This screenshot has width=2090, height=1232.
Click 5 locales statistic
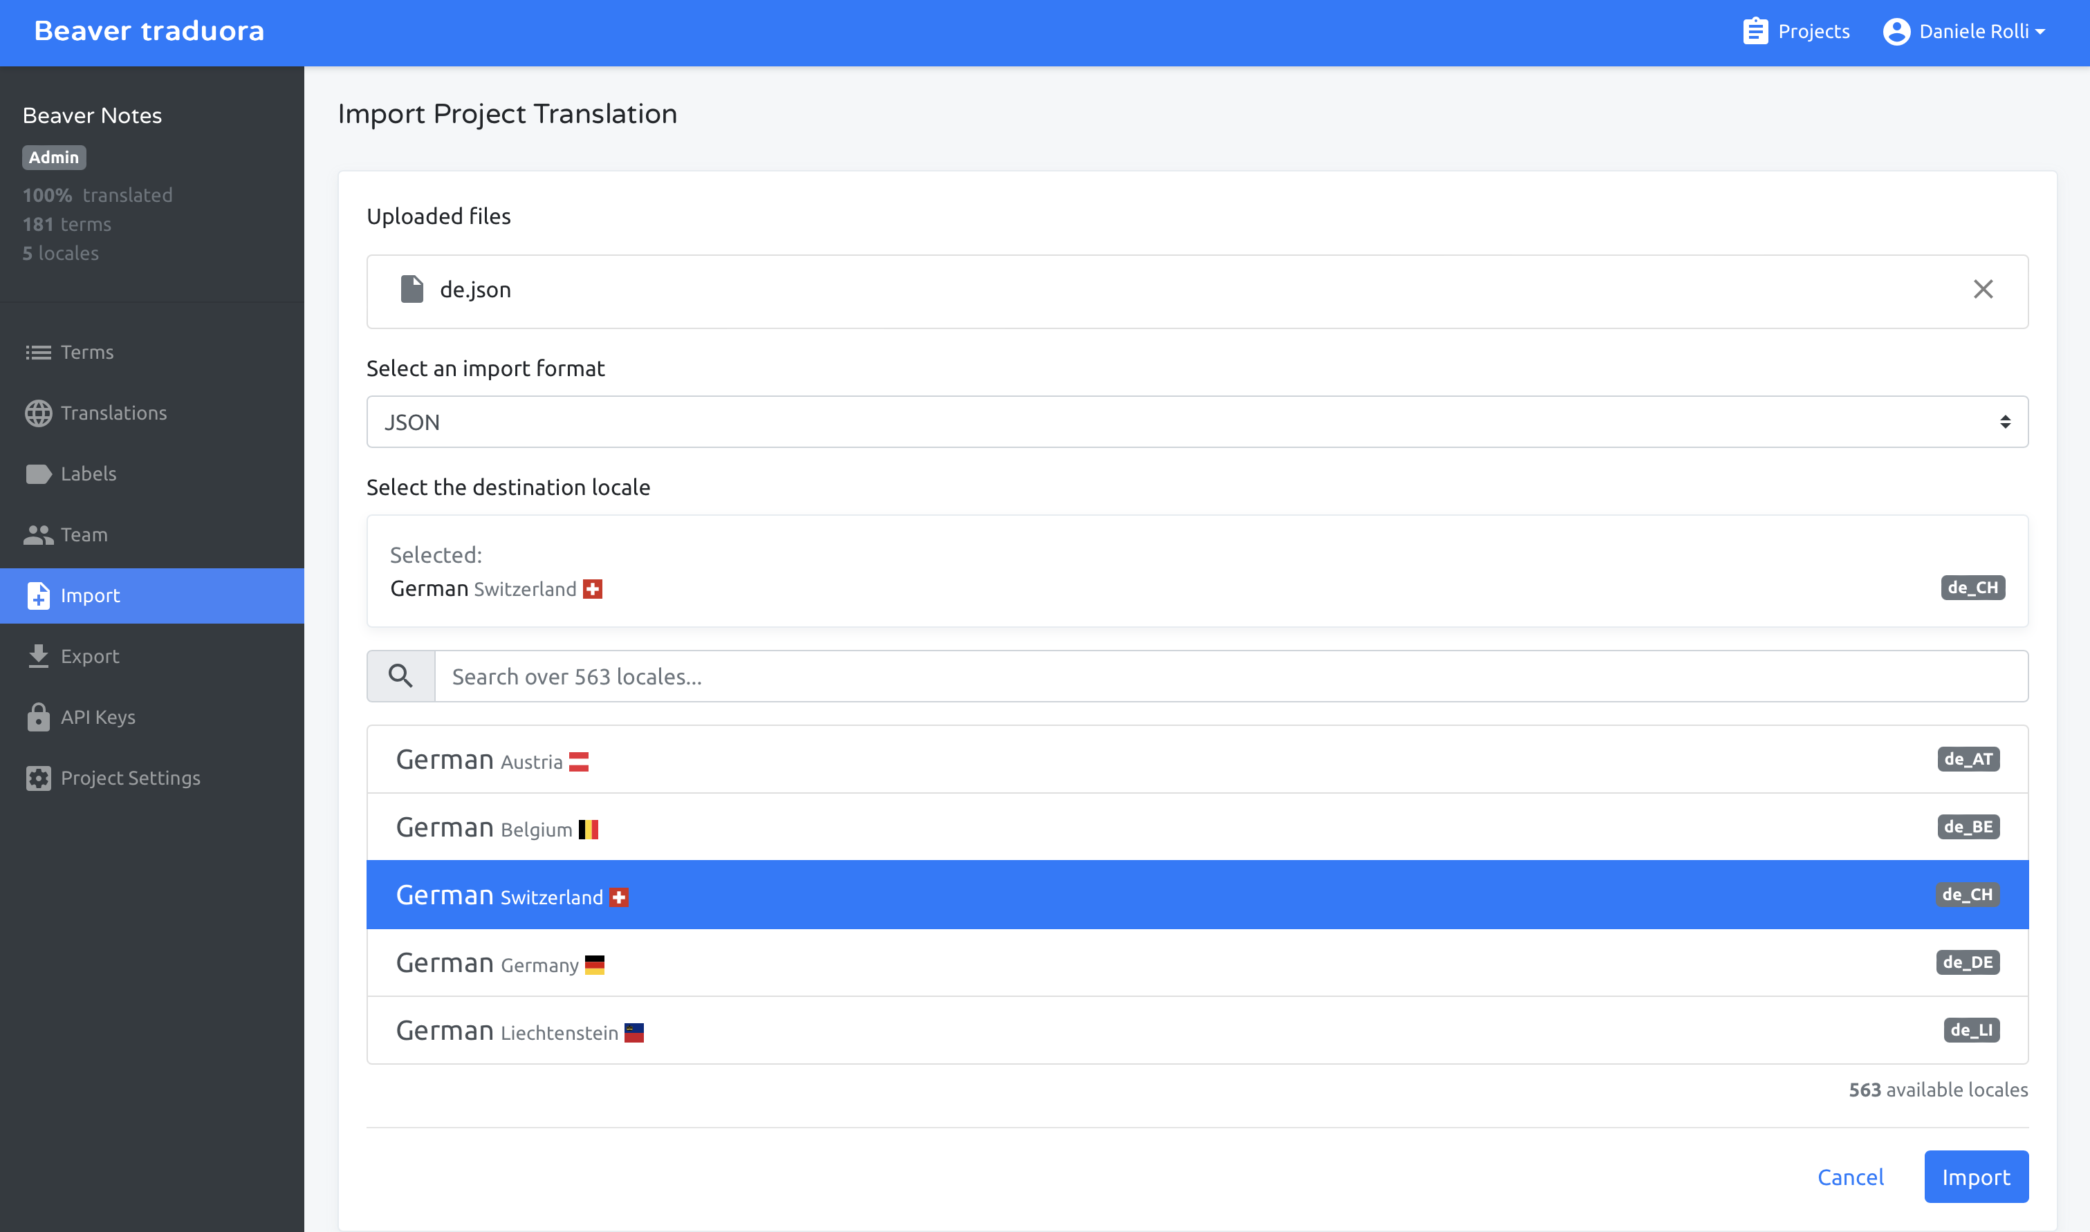(x=61, y=253)
